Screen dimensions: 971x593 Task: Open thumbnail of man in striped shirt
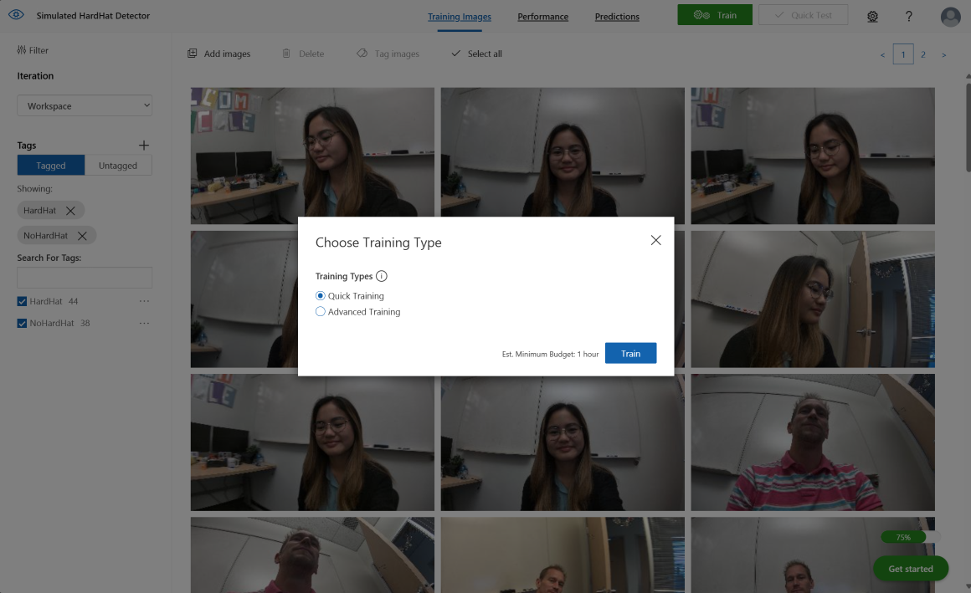(813, 442)
